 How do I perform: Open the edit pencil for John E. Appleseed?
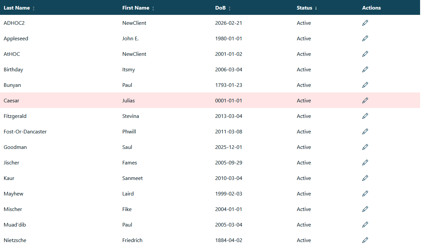(x=365, y=38)
